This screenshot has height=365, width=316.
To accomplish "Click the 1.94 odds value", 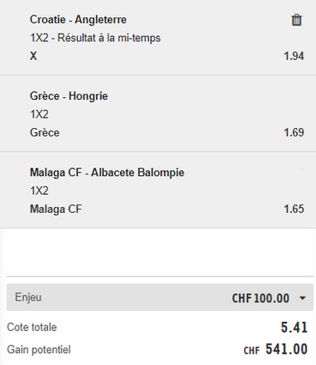I will pyautogui.click(x=294, y=56).
